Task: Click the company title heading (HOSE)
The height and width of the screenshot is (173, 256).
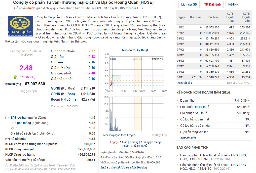Action: click(83, 3)
